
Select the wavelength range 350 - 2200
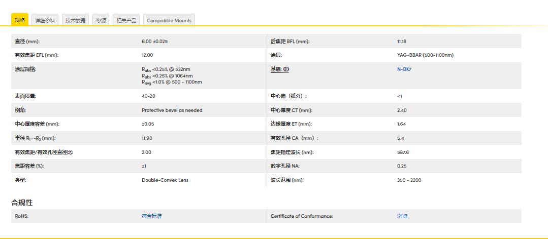click(409, 180)
